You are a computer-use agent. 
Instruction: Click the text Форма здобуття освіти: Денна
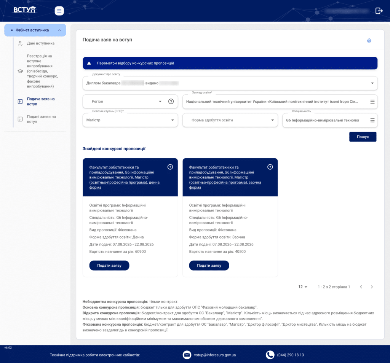117,237
